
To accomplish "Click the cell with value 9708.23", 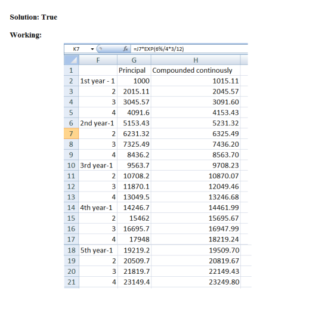I will pos(196,165).
